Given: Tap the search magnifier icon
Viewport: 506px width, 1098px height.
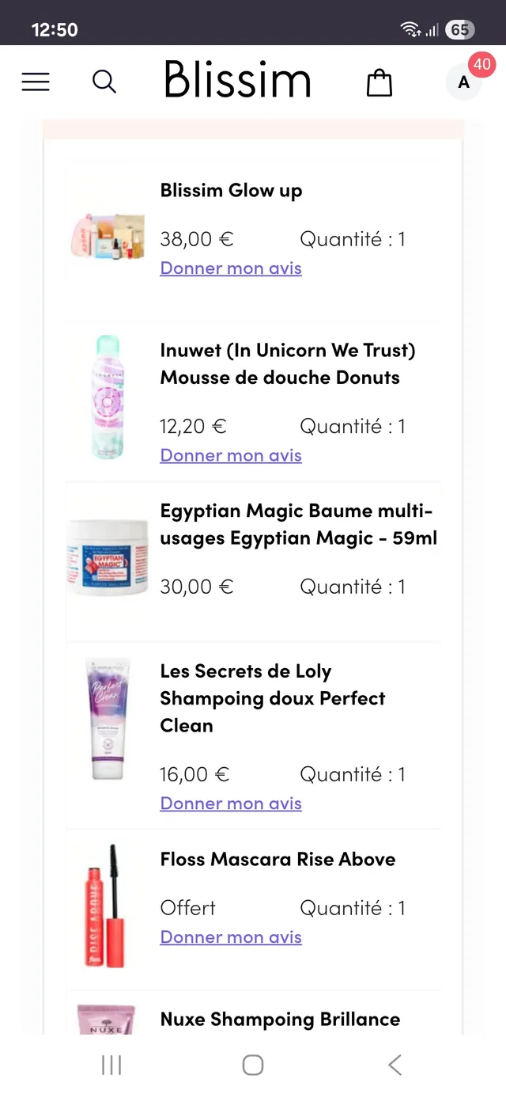Looking at the screenshot, I should [104, 82].
